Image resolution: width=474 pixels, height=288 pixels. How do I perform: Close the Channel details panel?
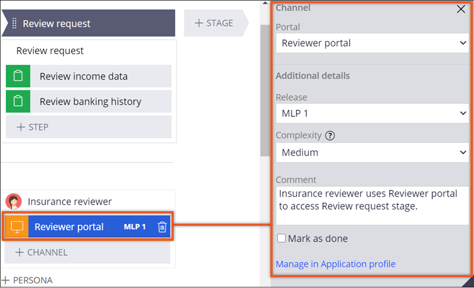tap(460, 9)
